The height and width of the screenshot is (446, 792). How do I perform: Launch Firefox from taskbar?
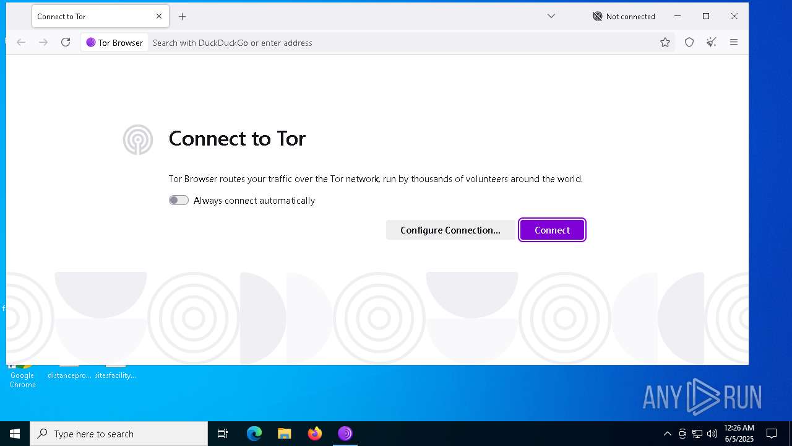315,434
